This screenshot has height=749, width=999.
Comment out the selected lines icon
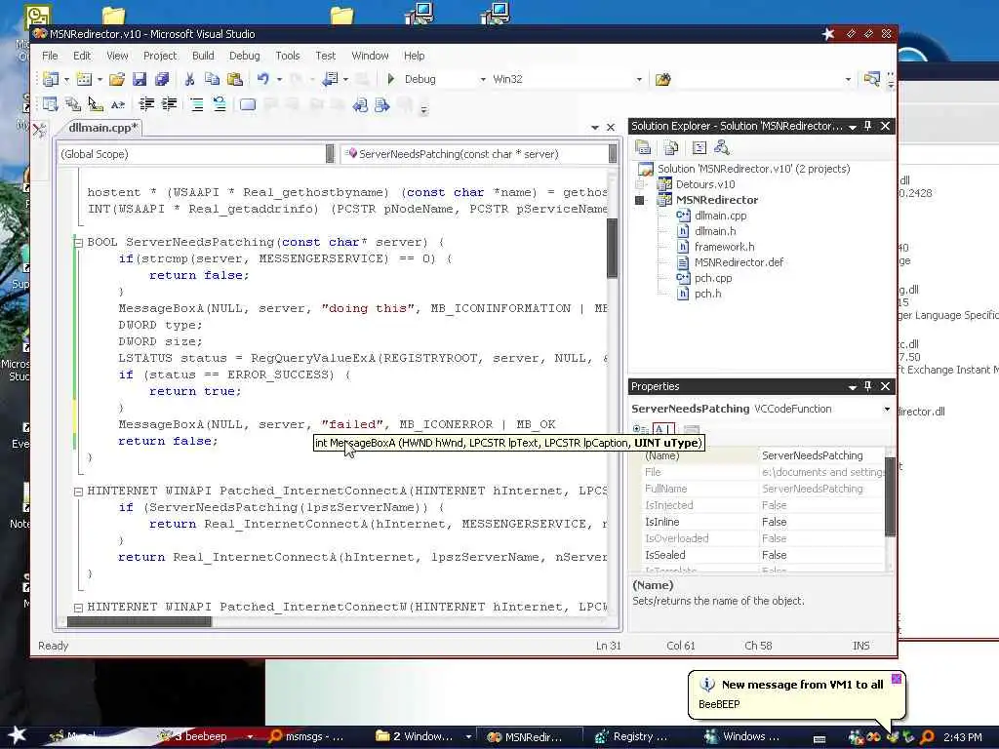[x=197, y=103]
